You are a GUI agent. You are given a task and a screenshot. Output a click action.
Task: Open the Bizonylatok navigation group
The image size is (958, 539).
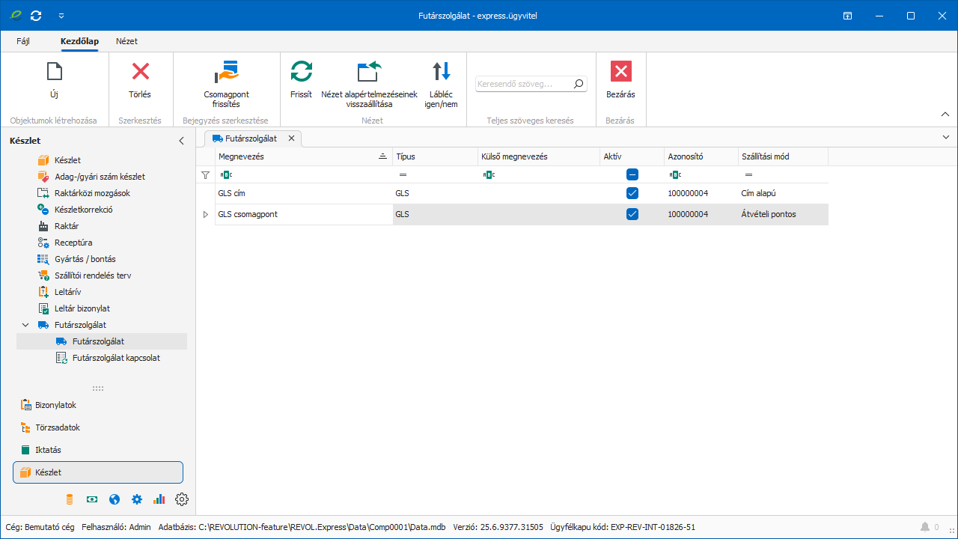click(x=55, y=405)
